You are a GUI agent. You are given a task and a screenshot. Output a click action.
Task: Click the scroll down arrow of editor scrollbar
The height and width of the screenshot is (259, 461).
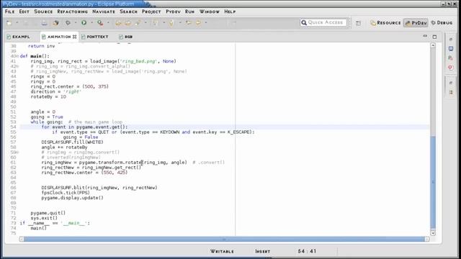click(x=433, y=233)
